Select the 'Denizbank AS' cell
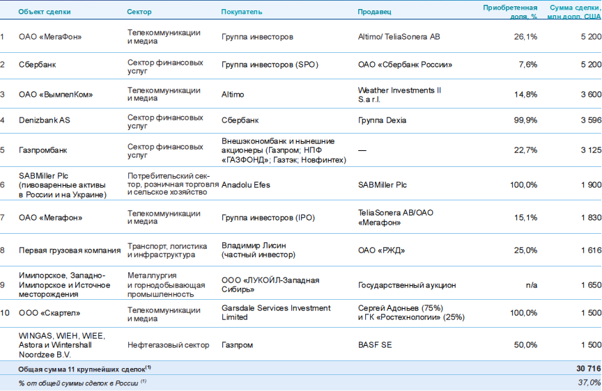 [45, 120]
